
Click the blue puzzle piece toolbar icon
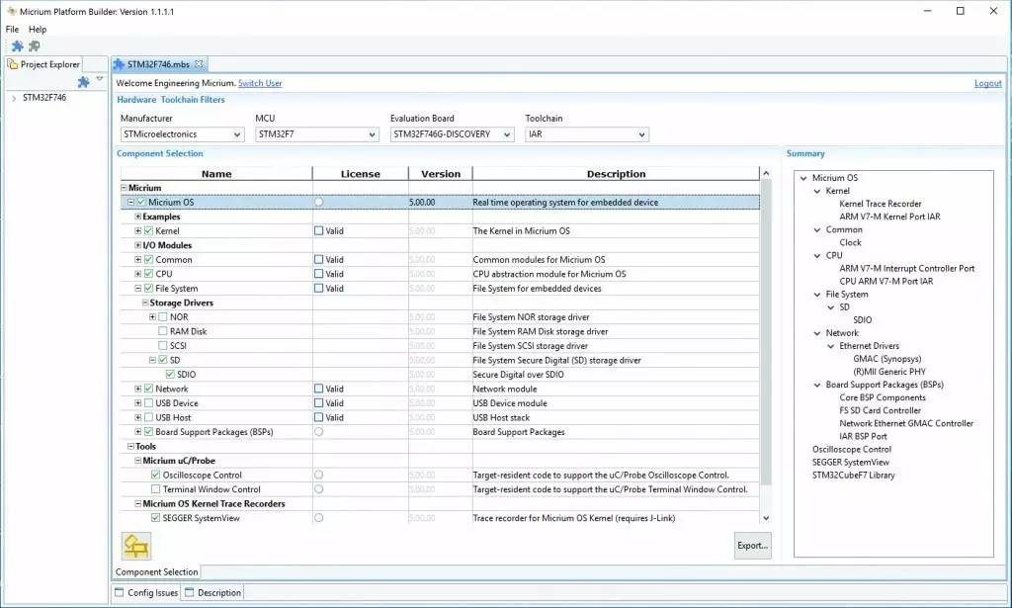tap(18, 46)
